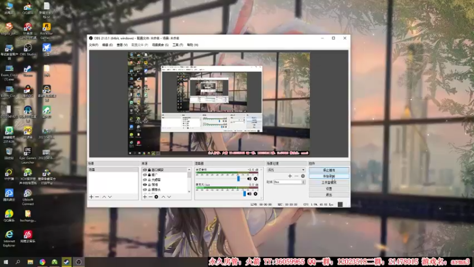
Task: Toggle eye icon on fourth source row
Action: [x=145, y=185]
